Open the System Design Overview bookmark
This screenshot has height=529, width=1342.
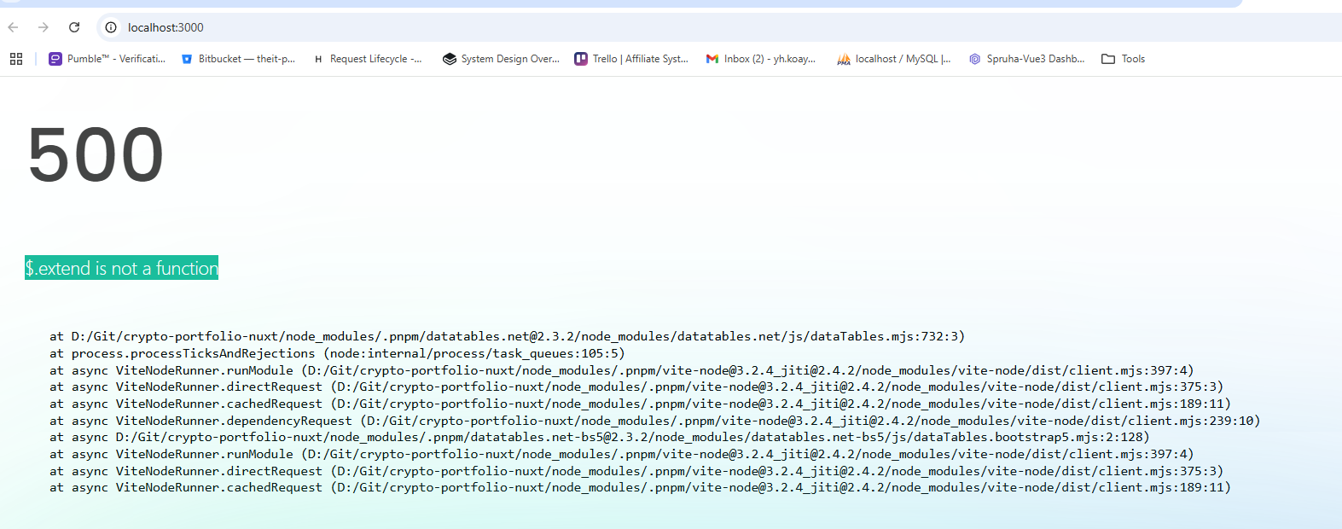pos(501,59)
